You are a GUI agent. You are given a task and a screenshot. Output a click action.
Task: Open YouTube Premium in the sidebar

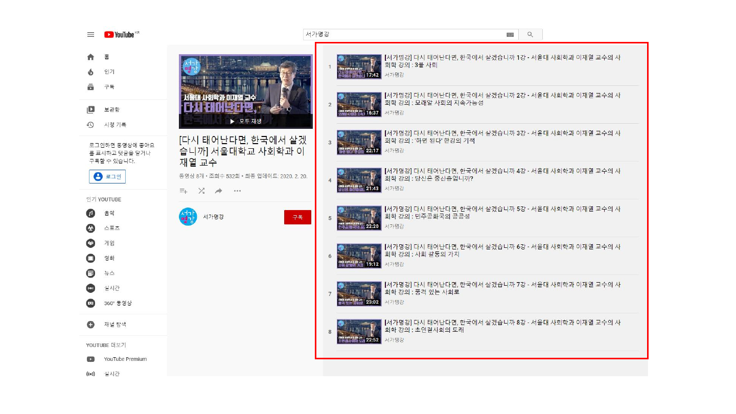125,359
